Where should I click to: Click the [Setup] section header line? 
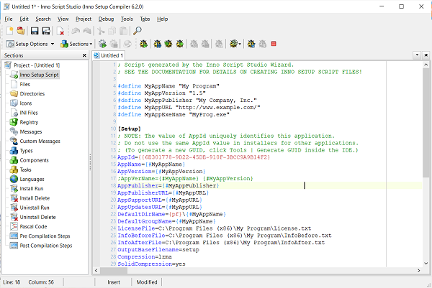[129, 129]
